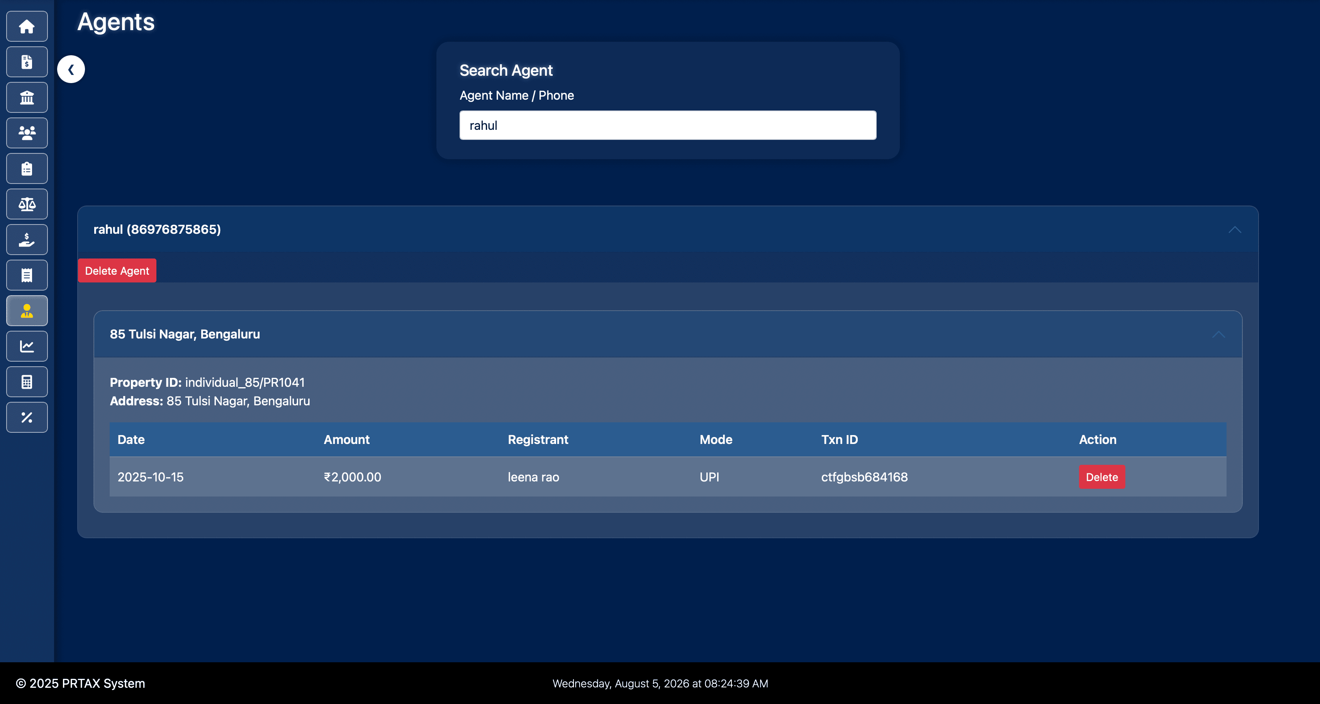Click the Date column header

coord(131,439)
